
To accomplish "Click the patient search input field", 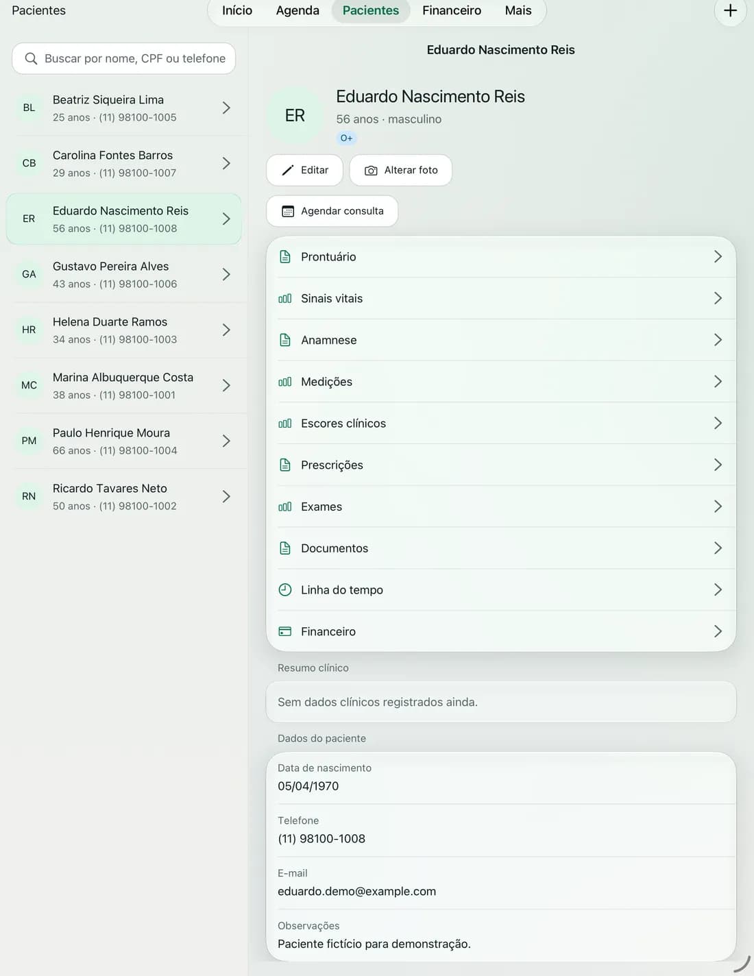I will pyautogui.click(x=124, y=58).
